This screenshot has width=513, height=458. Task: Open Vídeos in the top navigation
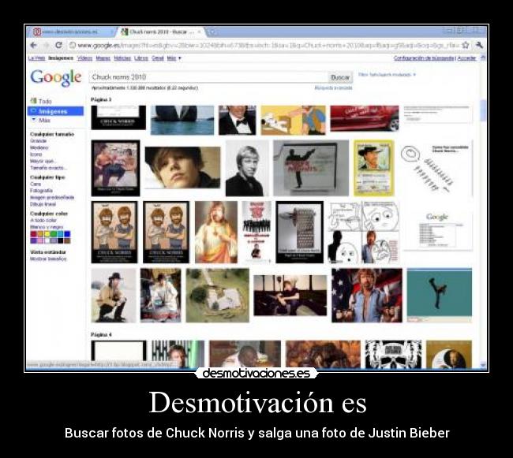pos(84,58)
